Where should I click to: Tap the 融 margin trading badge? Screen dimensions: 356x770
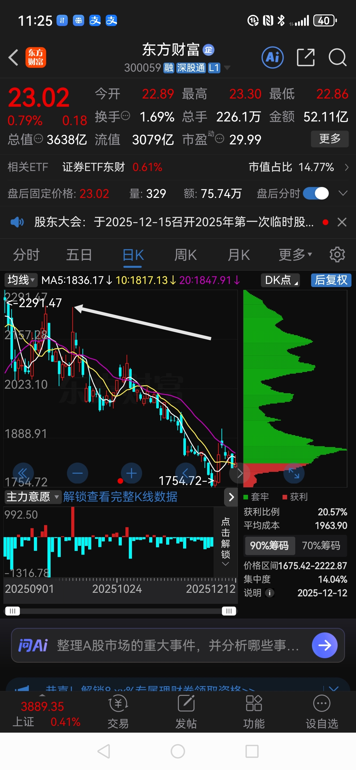[169, 68]
